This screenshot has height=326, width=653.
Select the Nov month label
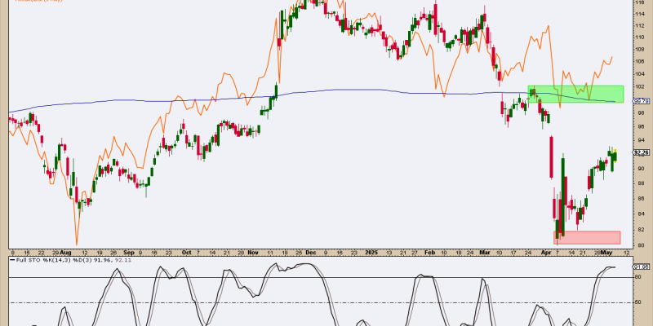(x=252, y=253)
